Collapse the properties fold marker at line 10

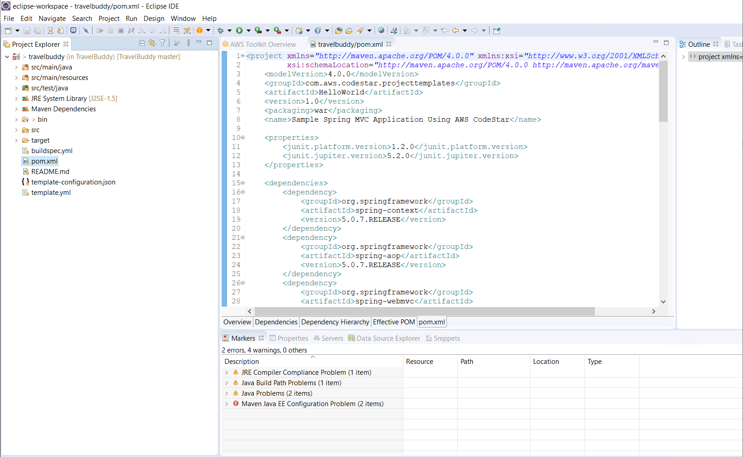(243, 138)
